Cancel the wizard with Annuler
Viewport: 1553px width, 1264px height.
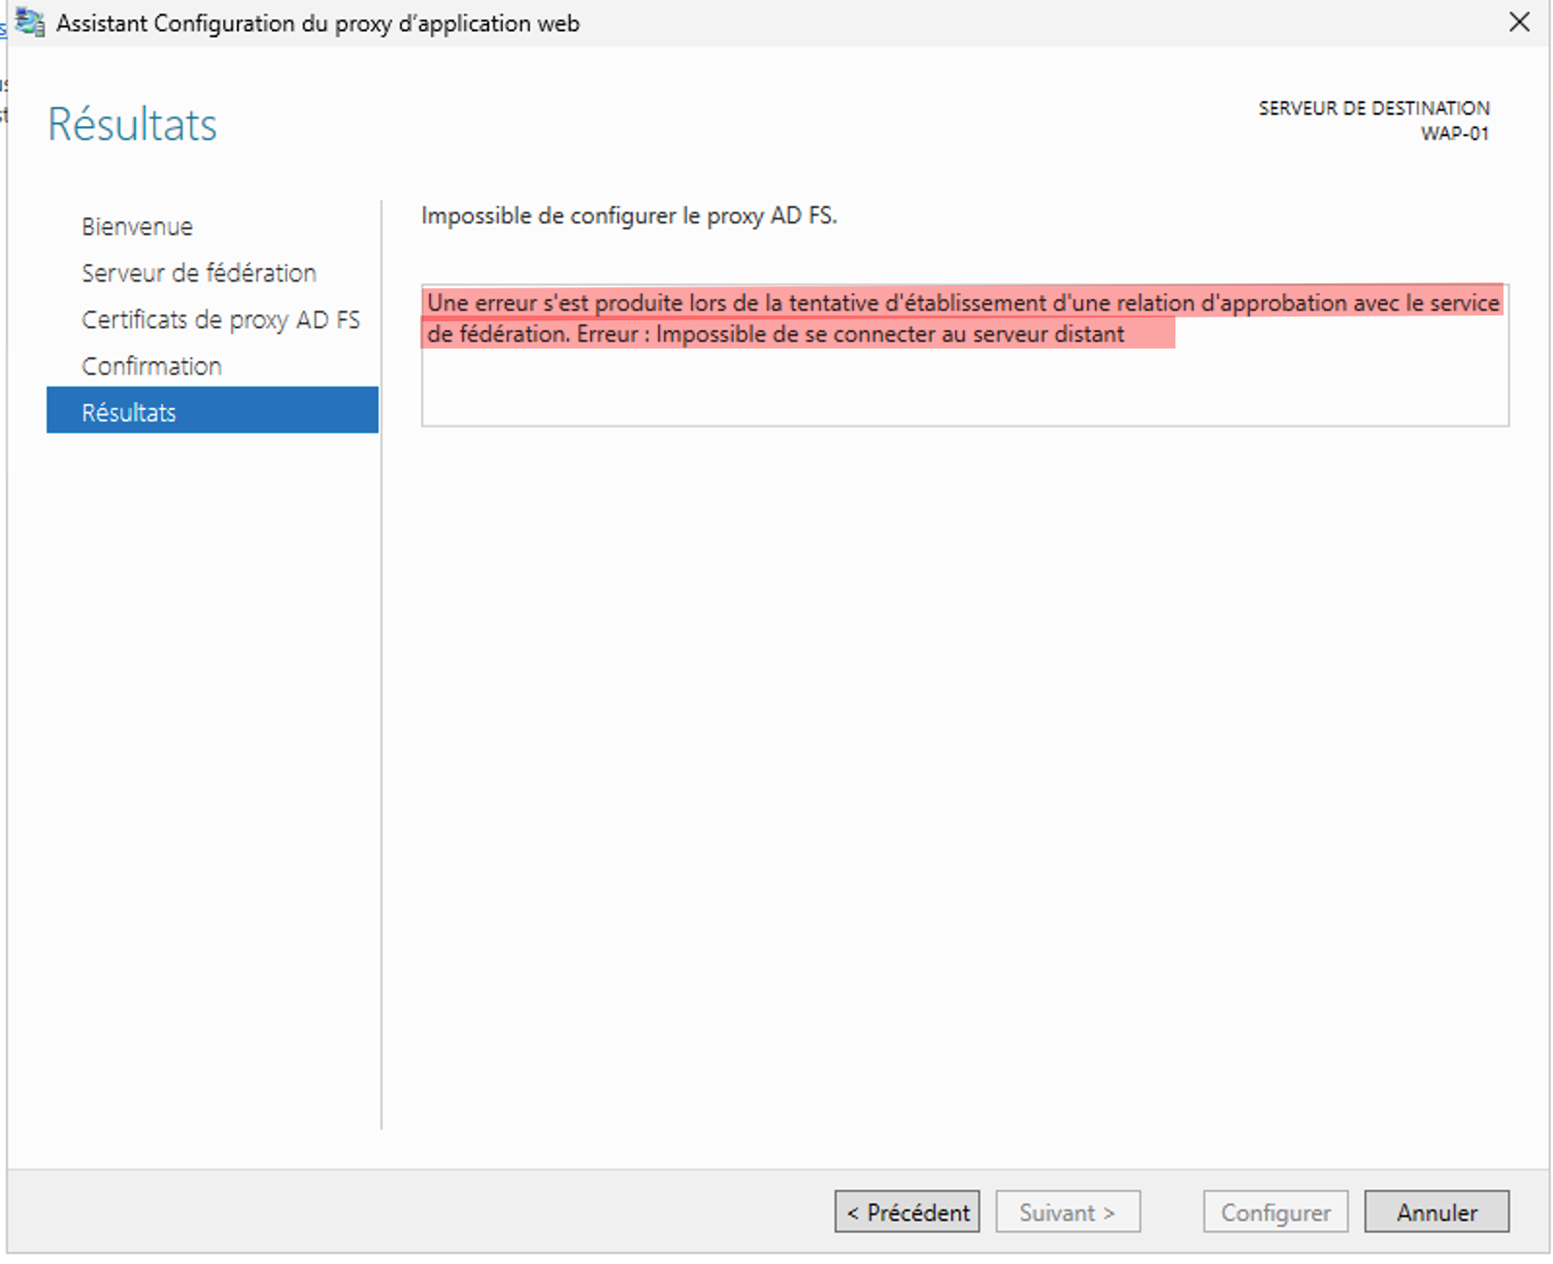[x=1436, y=1212]
